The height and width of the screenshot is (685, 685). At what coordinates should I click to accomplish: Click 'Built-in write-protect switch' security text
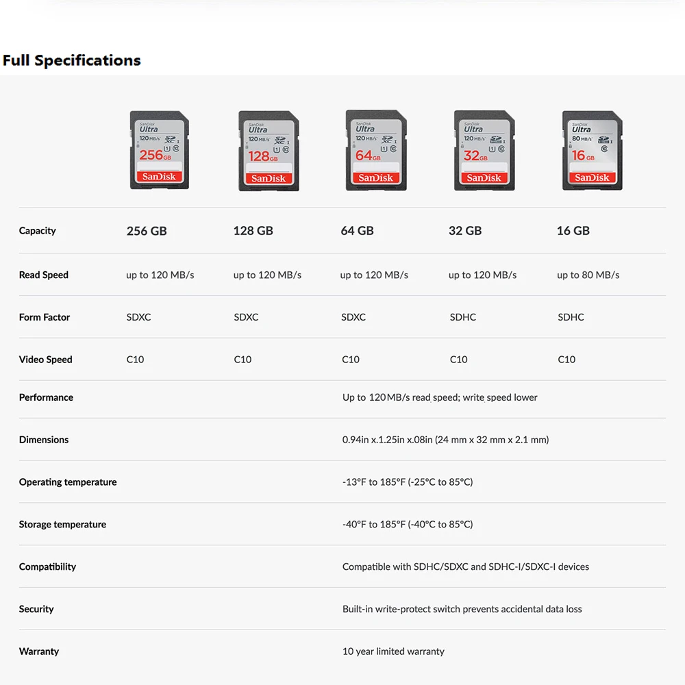coord(462,610)
